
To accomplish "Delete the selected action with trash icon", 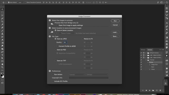I will tap(160, 90).
